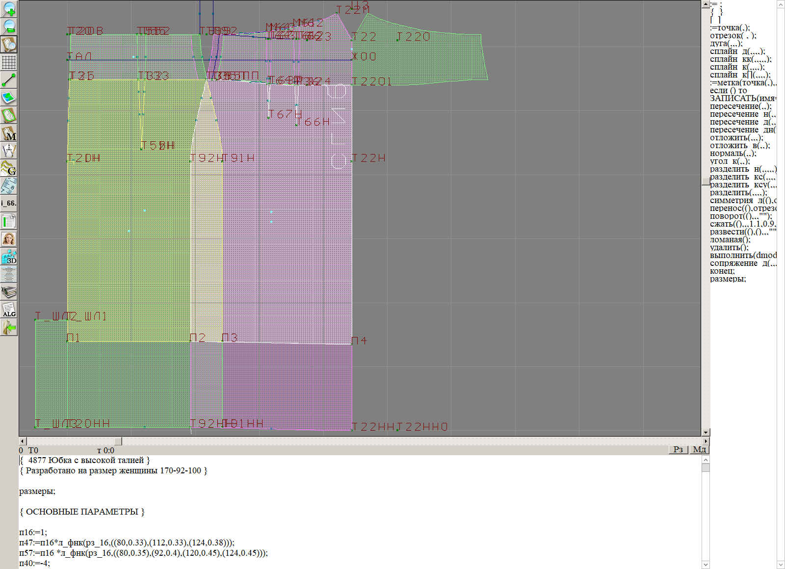Select the line segment tool
Image resolution: width=785 pixels, height=569 pixels.
(x=9, y=80)
